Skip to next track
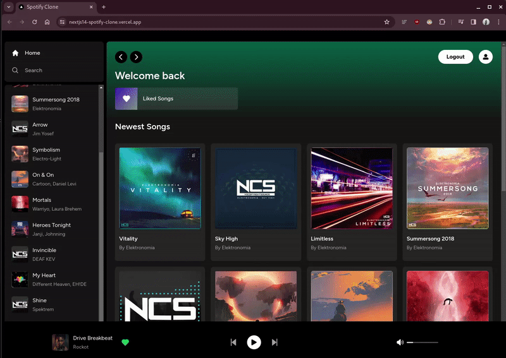Image resolution: width=506 pixels, height=358 pixels. pyautogui.click(x=275, y=342)
